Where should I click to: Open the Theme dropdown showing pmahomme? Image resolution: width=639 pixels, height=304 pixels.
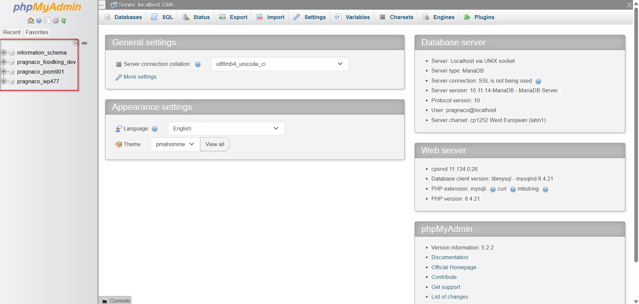coord(175,144)
